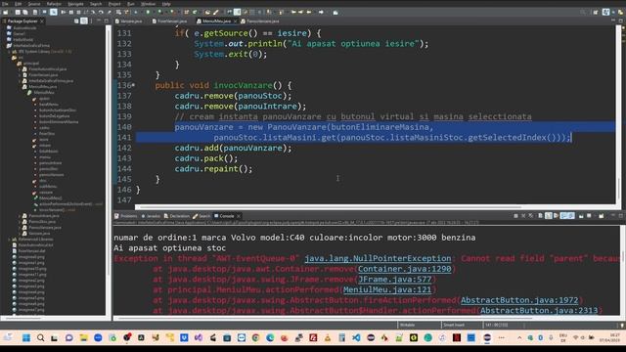The image size is (626, 352).
Task: Open JFrame.java:577 stack trace link
Action: point(395,279)
